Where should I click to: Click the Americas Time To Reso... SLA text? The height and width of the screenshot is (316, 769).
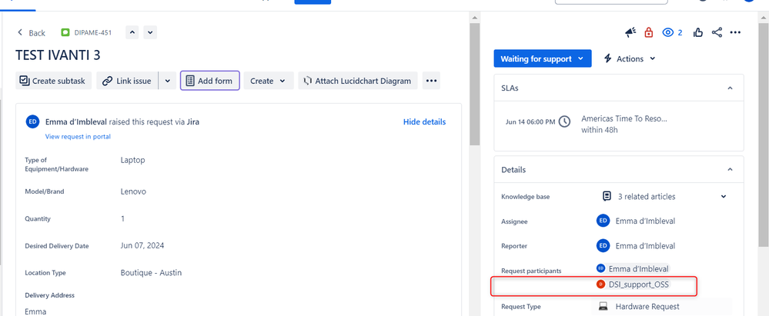coord(624,118)
